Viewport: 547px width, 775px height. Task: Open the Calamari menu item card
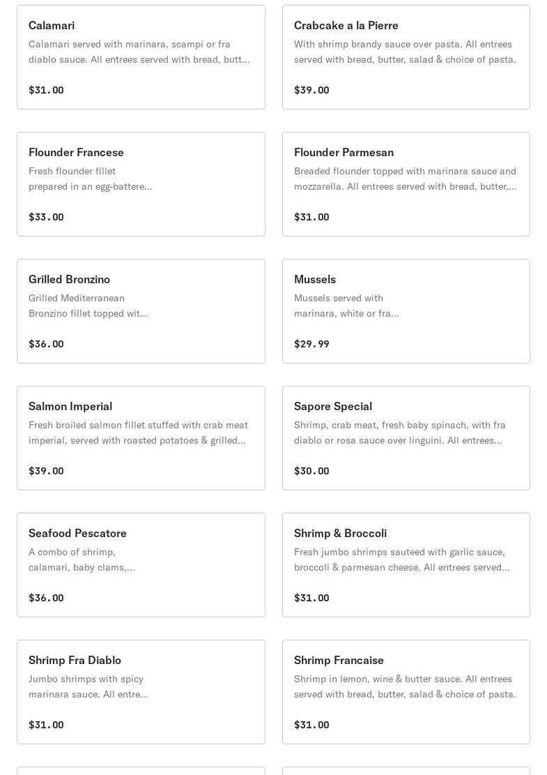tap(141, 57)
